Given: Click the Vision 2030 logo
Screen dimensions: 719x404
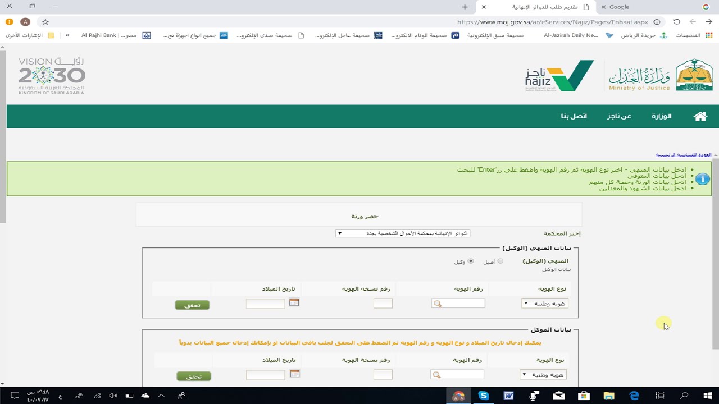Looking at the screenshot, I should (52, 76).
